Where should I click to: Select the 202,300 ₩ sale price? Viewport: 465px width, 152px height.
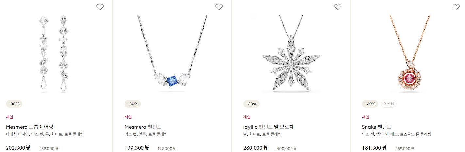coord(18,148)
